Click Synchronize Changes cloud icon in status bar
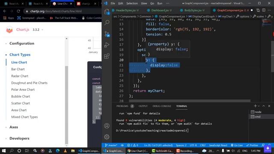 point(122,145)
